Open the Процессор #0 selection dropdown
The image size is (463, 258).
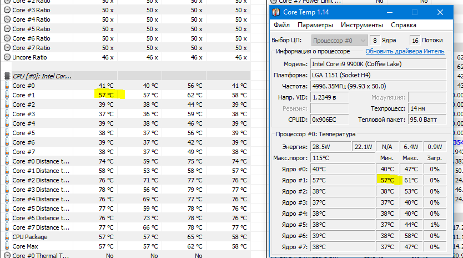[339, 41]
